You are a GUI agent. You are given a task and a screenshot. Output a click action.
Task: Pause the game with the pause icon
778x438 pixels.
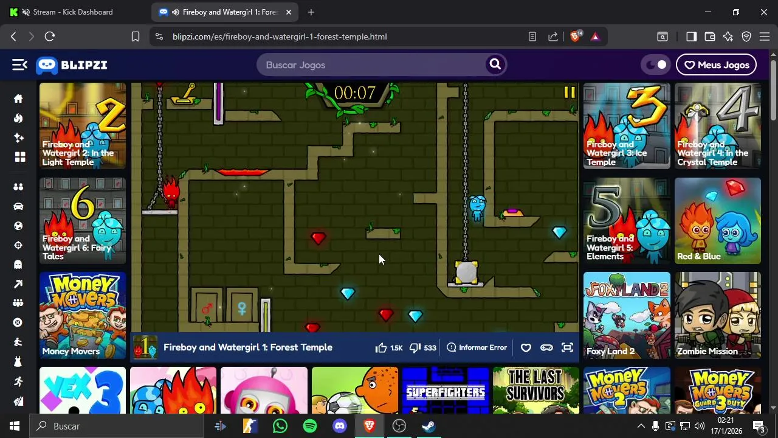[x=569, y=92]
